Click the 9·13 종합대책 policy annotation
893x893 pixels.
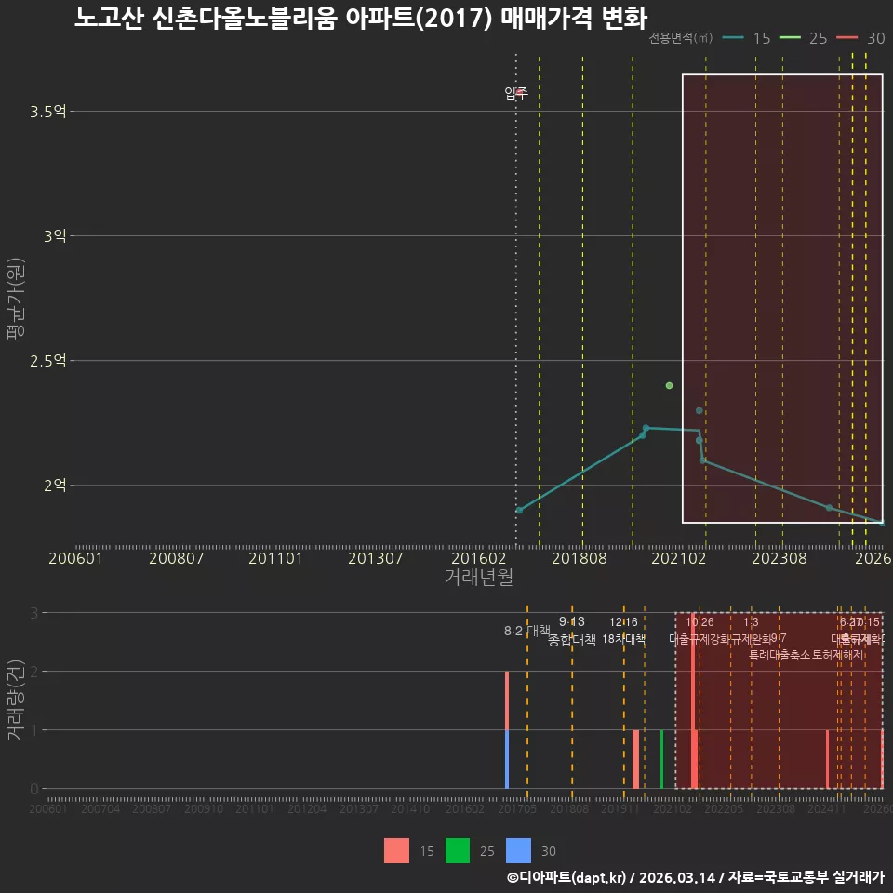(572, 631)
